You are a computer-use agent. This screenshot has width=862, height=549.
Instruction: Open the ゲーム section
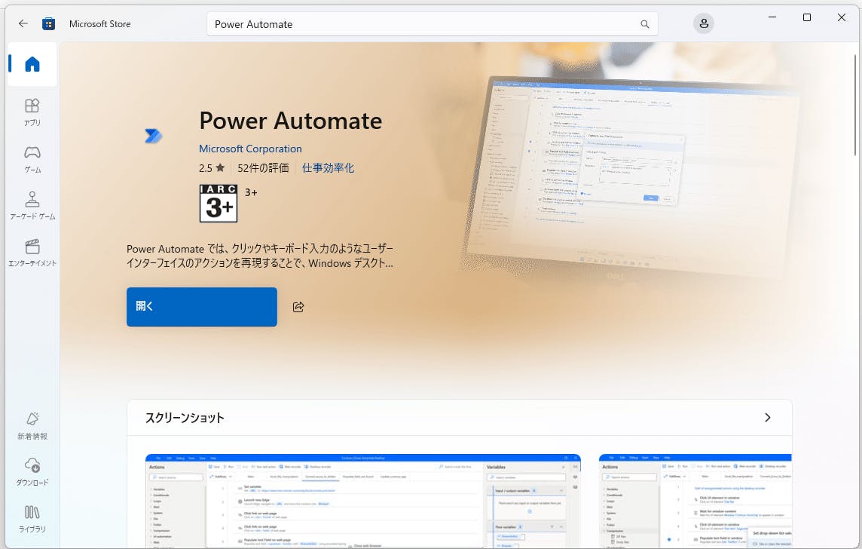click(x=32, y=159)
